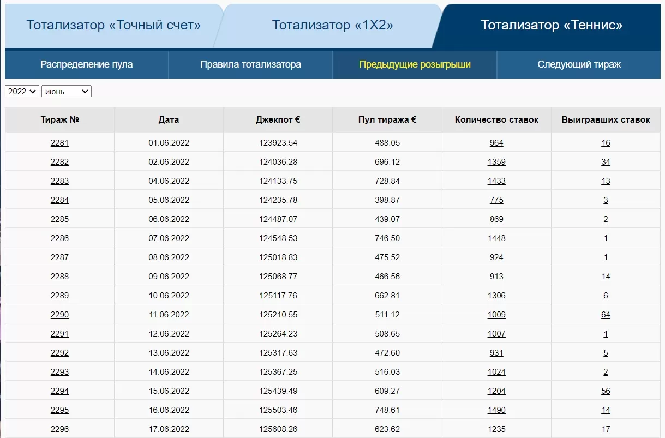Open the «Правила тотализатора» page
Screen dimensions: 665x438
pos(250,64)
